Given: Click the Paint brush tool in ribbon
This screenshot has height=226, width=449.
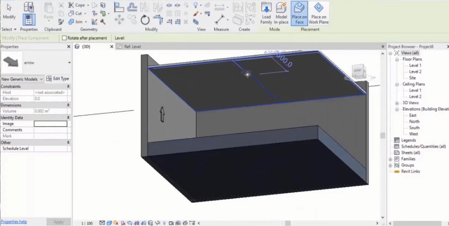Looking at the screenshot, I should coord(196,14).
